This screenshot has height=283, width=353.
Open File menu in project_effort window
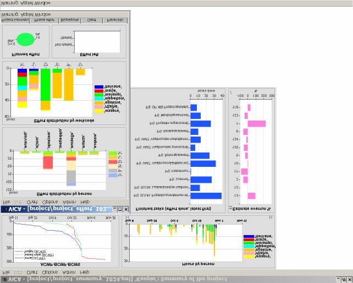6,202
